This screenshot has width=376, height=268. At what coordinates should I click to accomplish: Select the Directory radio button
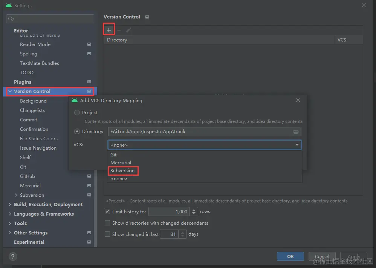point(77,132)
